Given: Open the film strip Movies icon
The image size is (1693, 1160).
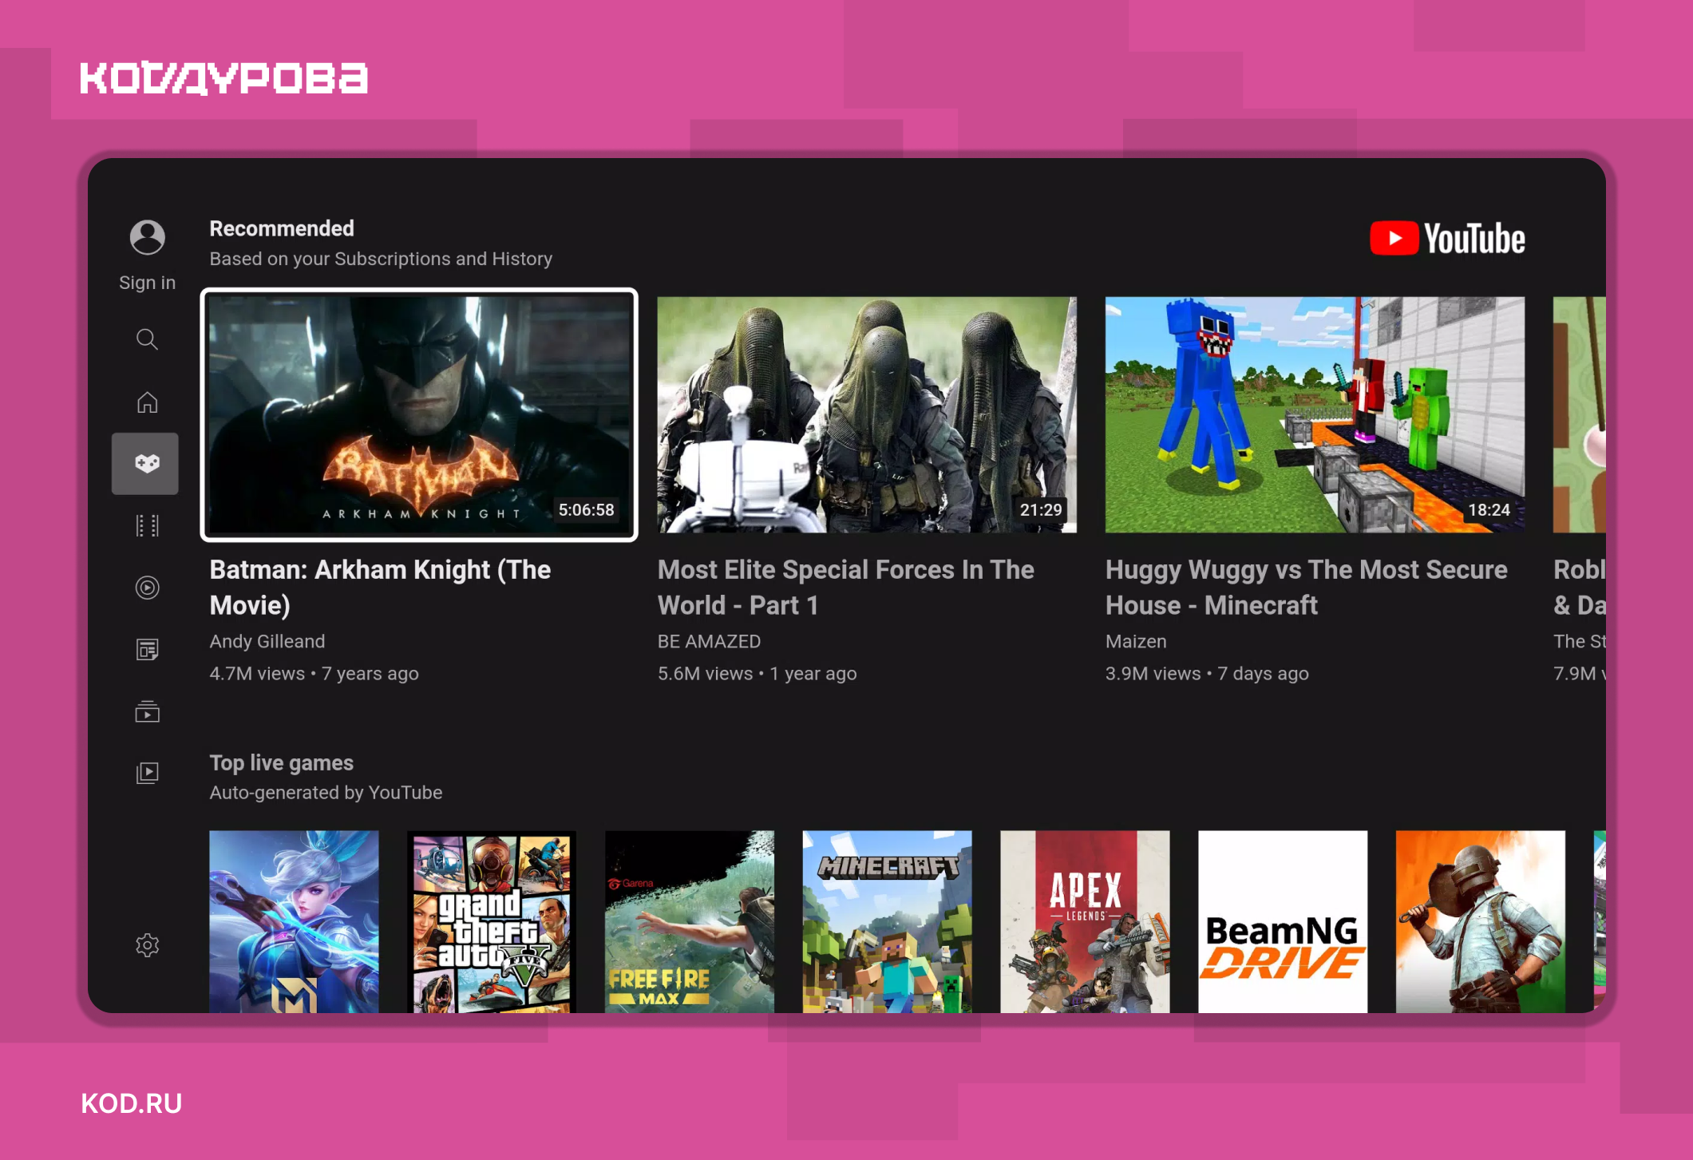Looking at the screenshot, I should coord(147,525).
